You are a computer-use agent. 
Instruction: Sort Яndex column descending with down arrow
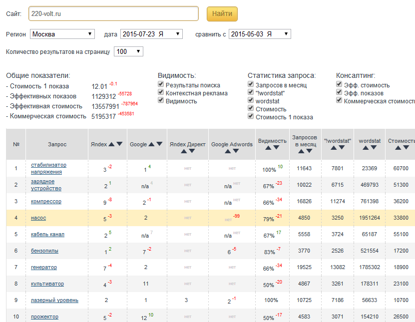pyautogui.click(x=119, y=144)
